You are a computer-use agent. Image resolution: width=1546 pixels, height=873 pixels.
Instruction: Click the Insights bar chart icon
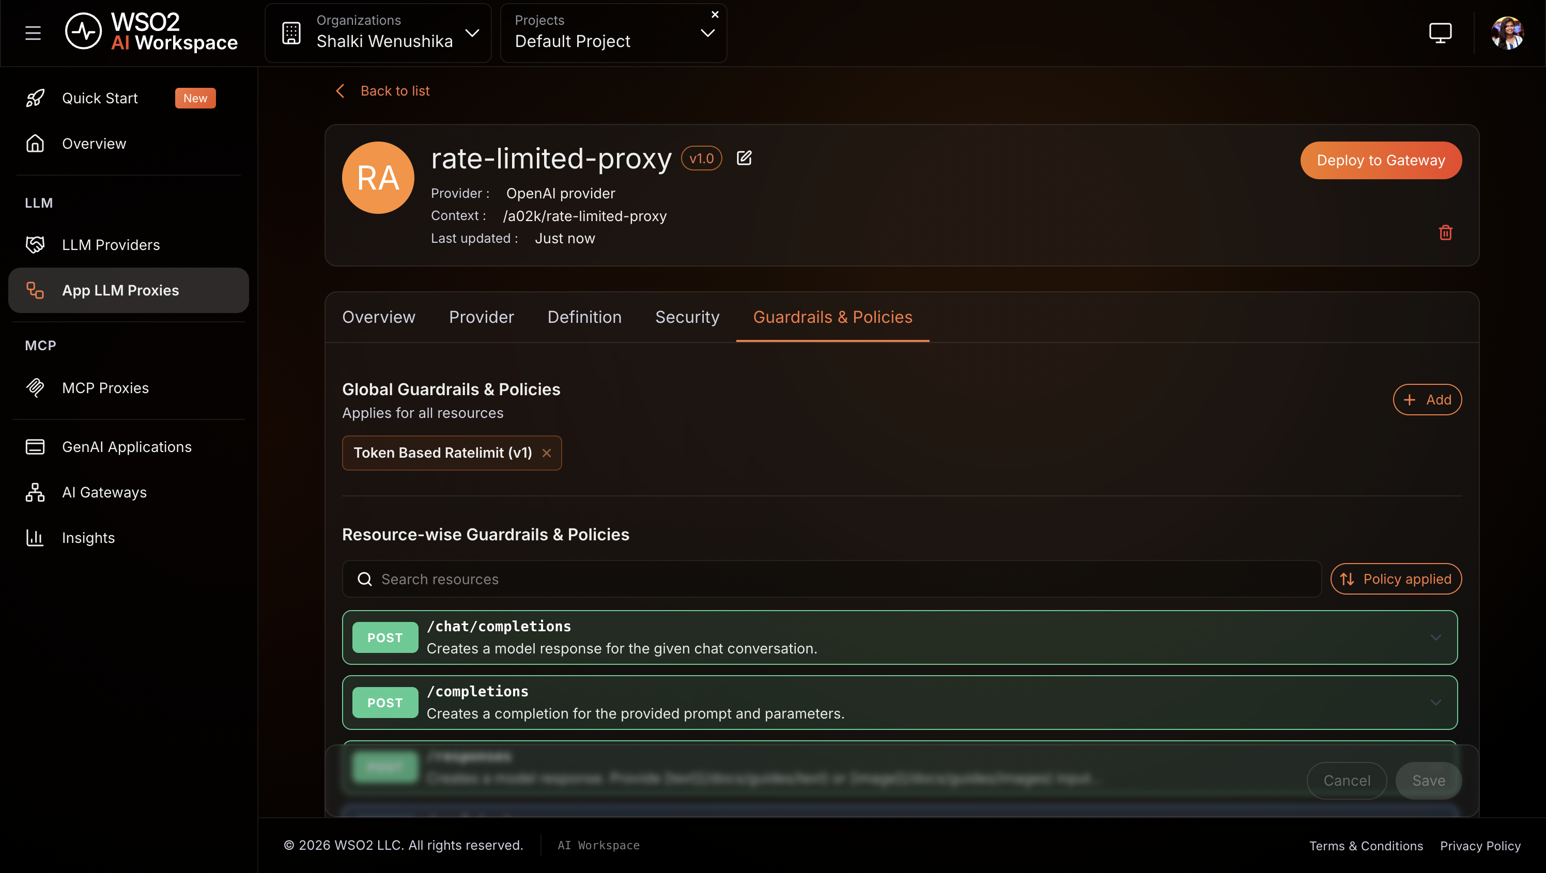click(x=35, y=538)
